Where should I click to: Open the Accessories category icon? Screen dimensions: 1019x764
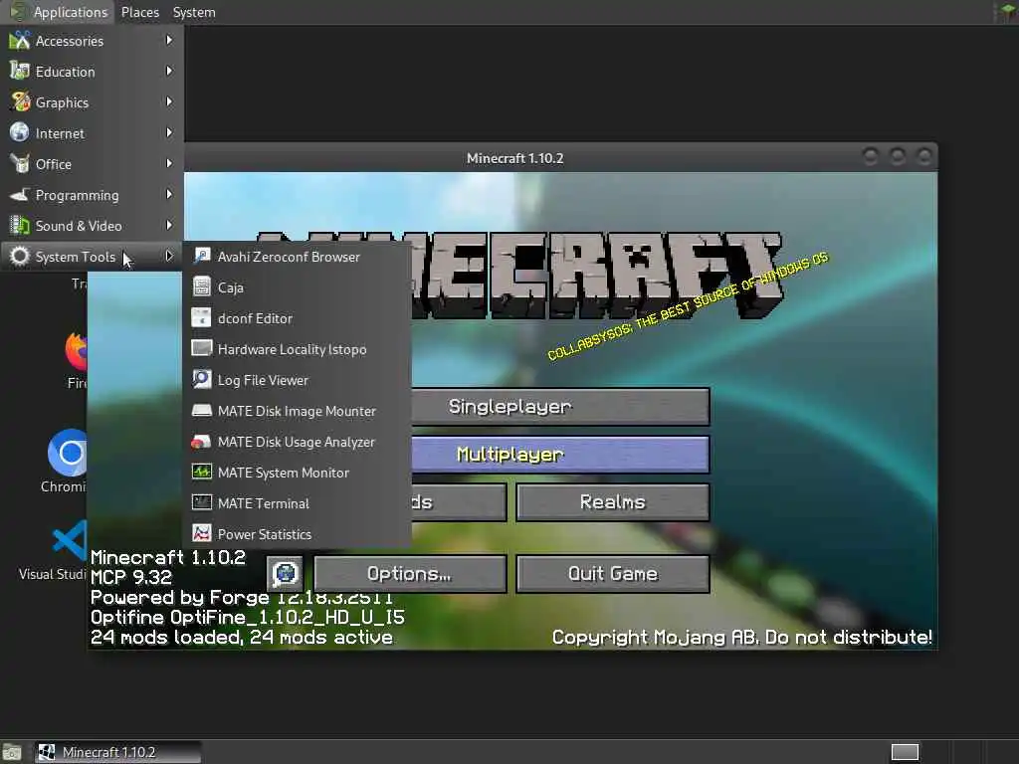click(20, 40)
